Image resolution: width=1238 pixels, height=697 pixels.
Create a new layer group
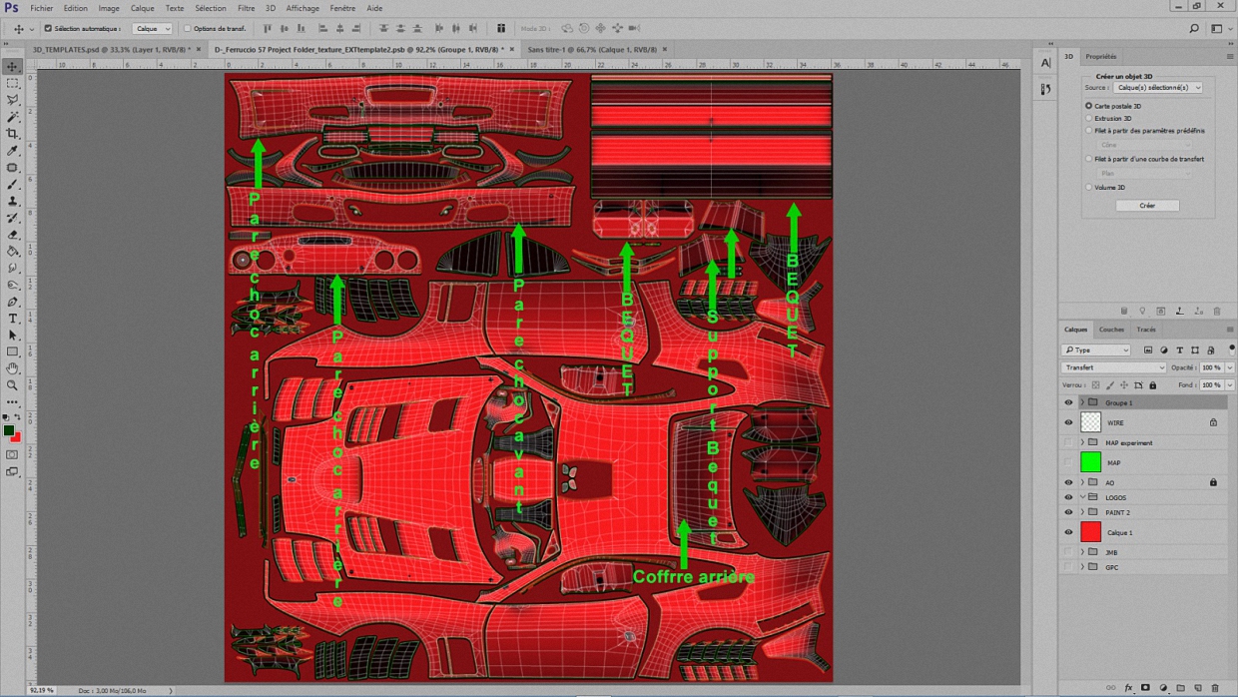[1180, 688]
